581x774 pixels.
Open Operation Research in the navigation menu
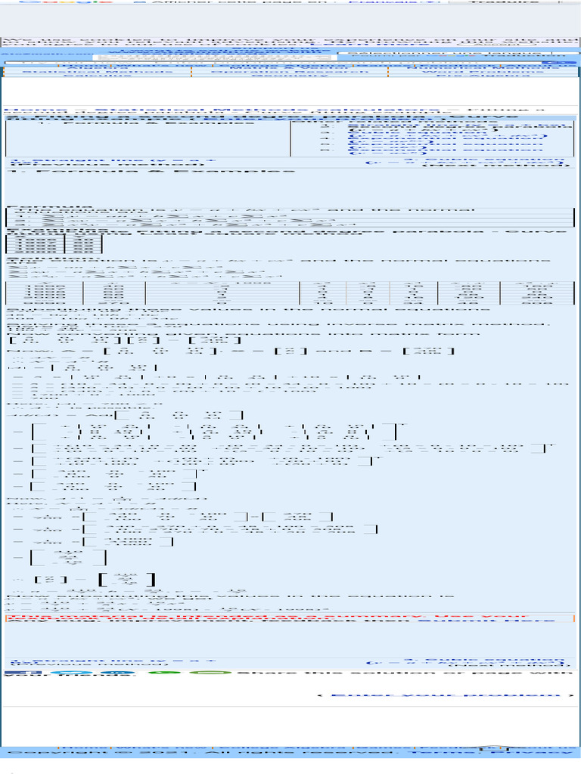290,72
